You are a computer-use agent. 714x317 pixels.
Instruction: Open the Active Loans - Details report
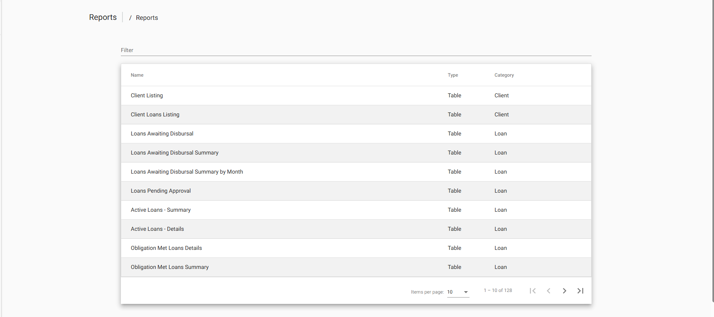pos(157,229)
